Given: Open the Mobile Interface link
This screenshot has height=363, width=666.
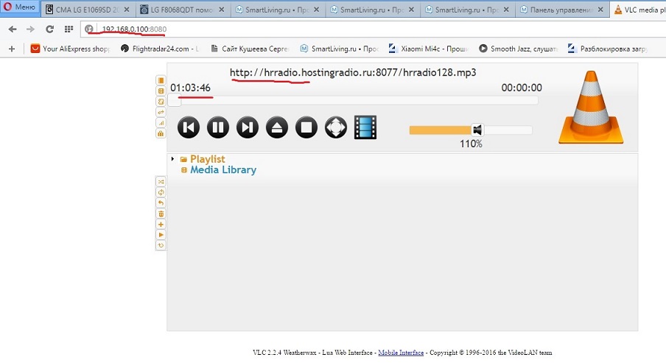Looking at the screenshot, I should pyautogui.click(x=401, y=353).
